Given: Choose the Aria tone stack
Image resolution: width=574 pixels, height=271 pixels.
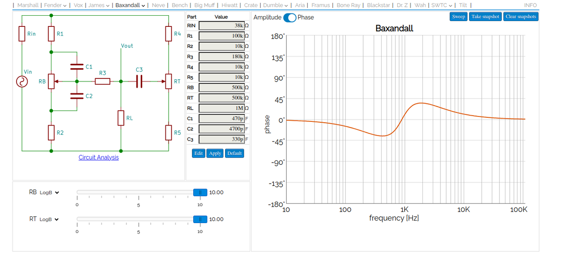Looking at the screenshot, I should click(300, 5).
